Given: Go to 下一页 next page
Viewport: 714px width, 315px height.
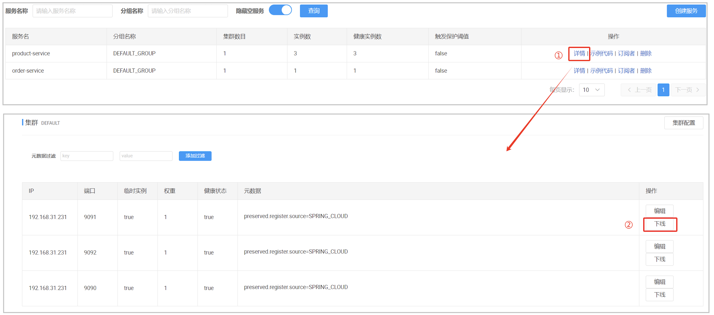Looking at the screenshot, I should tap(688, 90).
